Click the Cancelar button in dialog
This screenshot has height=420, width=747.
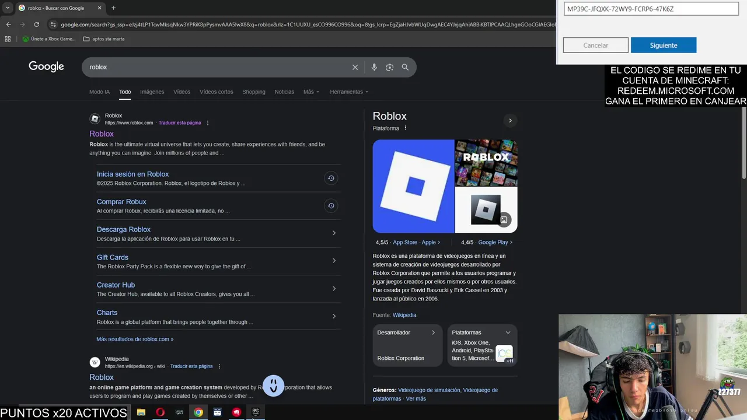[596, 45]
